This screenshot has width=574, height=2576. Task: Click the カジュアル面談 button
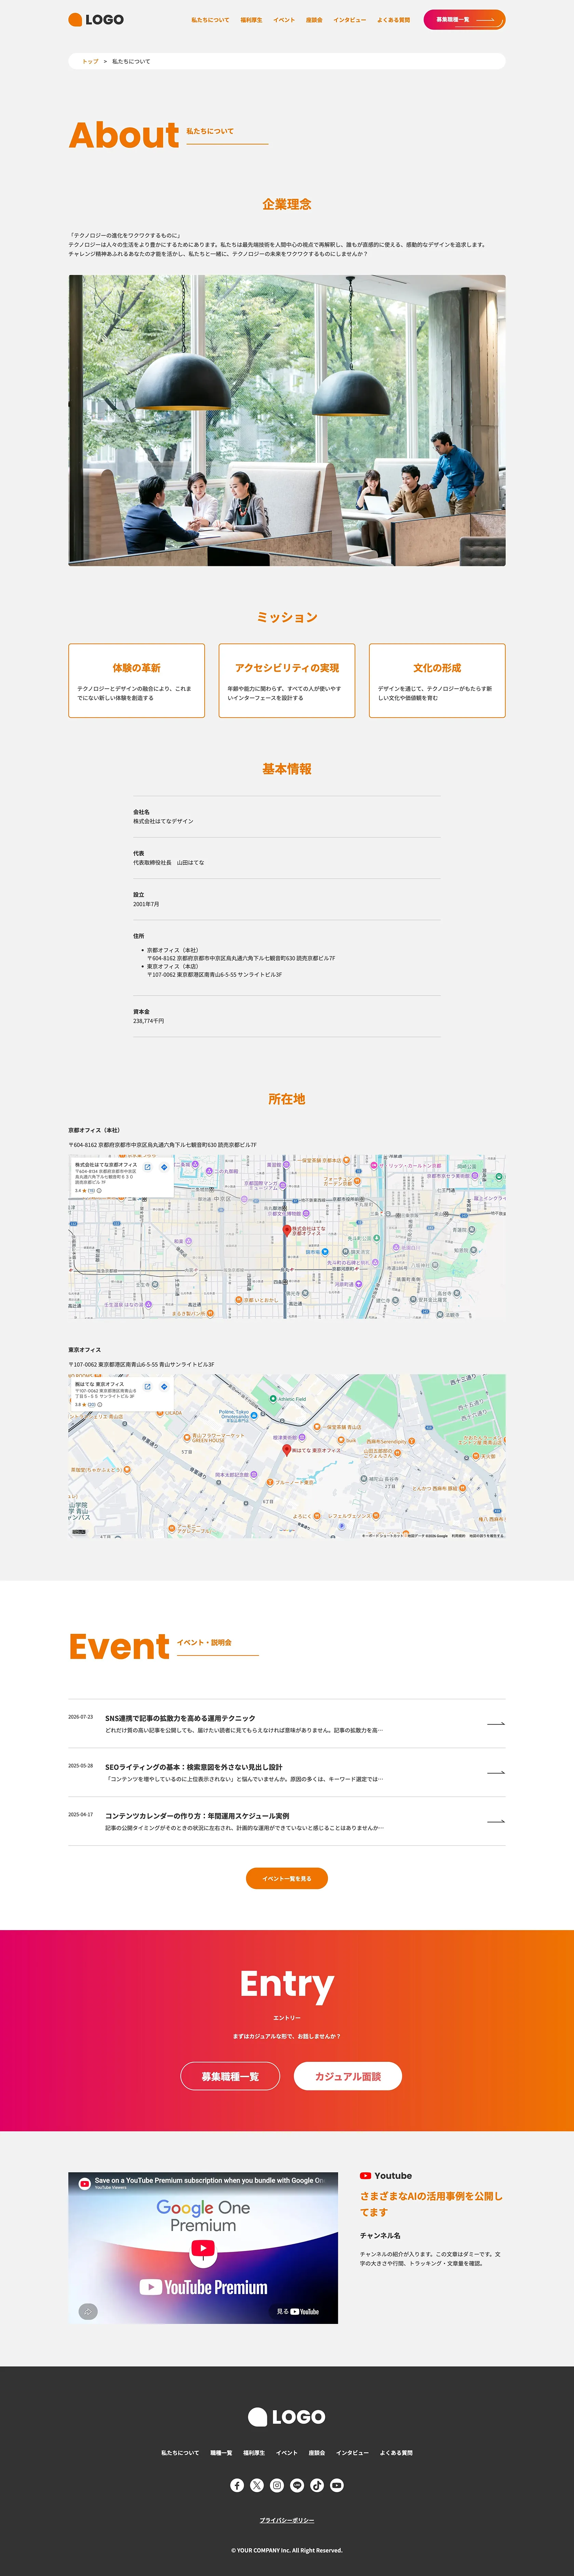coord(348,2076)
